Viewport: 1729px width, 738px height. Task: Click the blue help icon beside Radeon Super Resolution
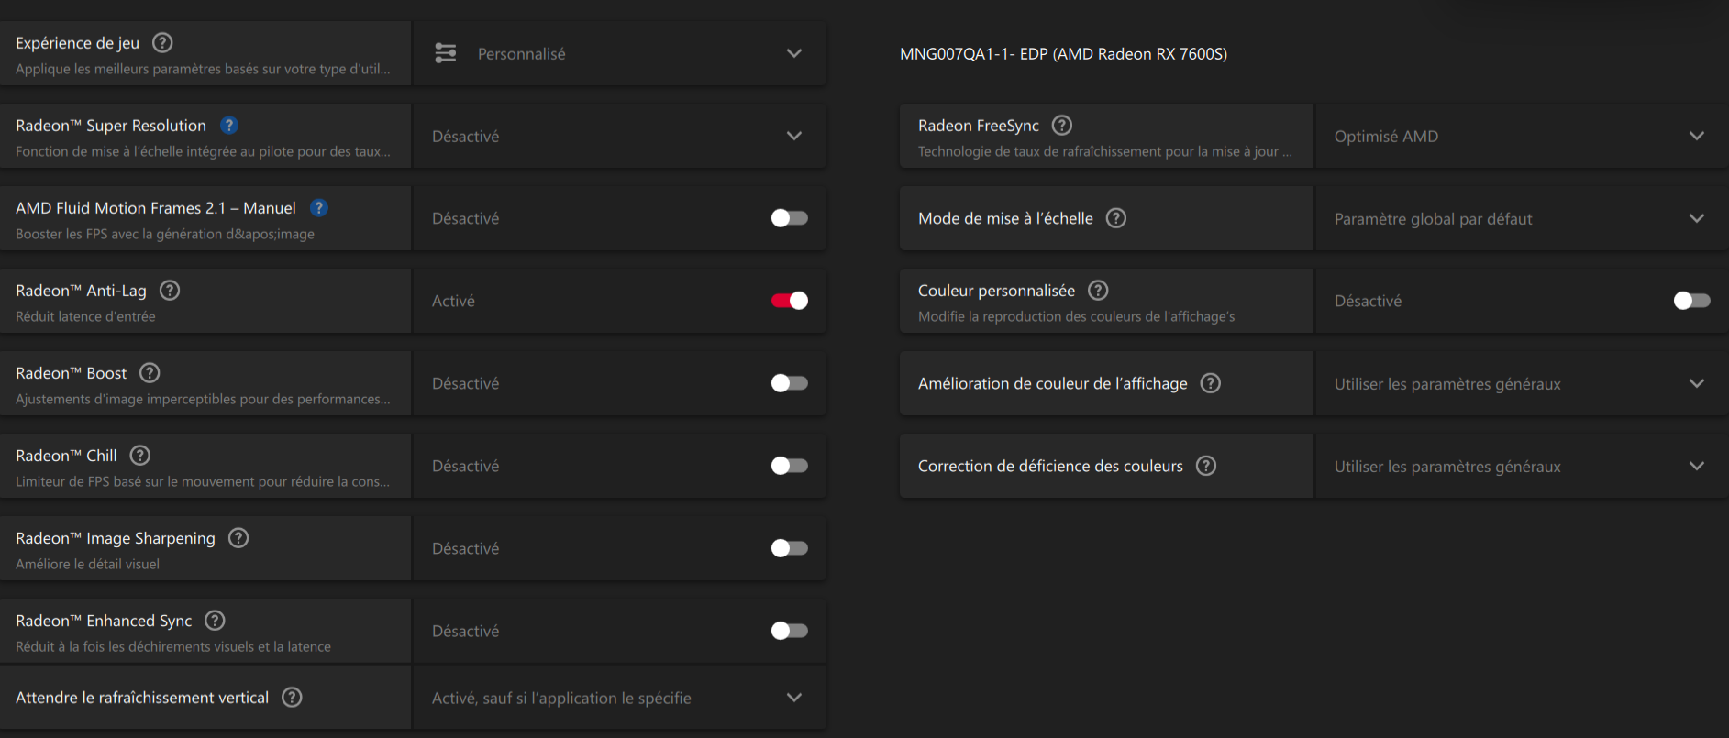(x=229, y=126)
